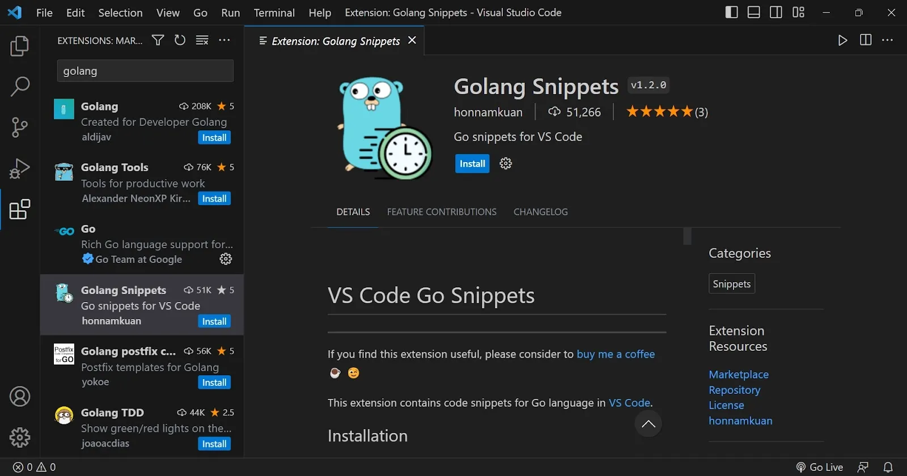Open the Edit menu

click(75, 12)
